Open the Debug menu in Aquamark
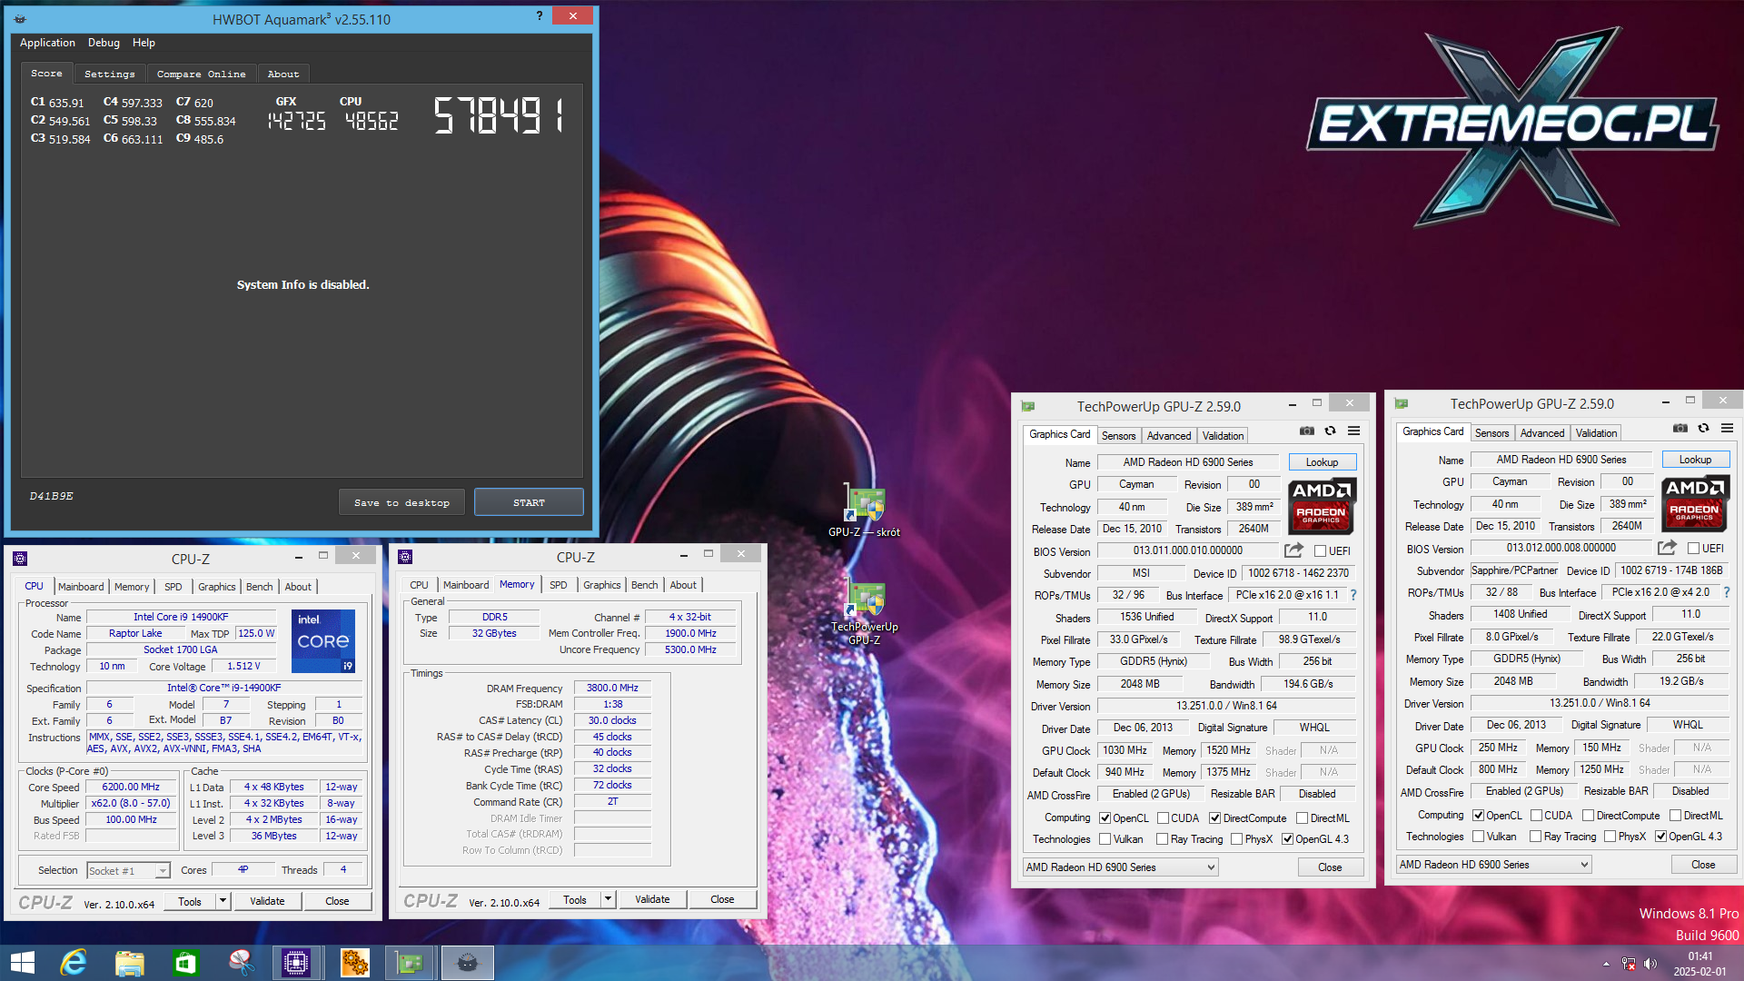 pyautogui.click(x=104, y=43)
